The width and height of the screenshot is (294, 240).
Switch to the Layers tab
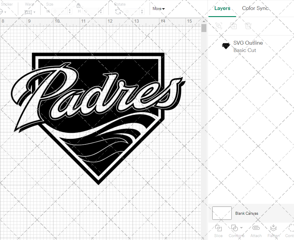[x=222, y=8]
